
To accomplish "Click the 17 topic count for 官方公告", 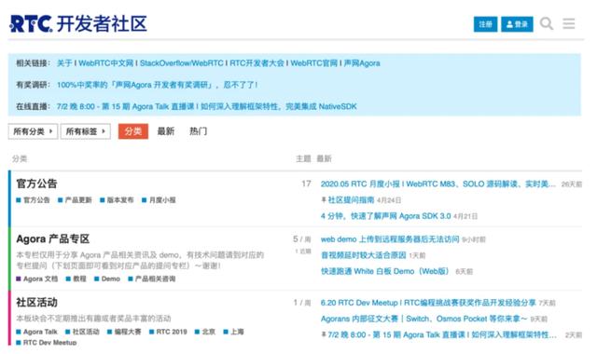I will (x=306, y=184).
